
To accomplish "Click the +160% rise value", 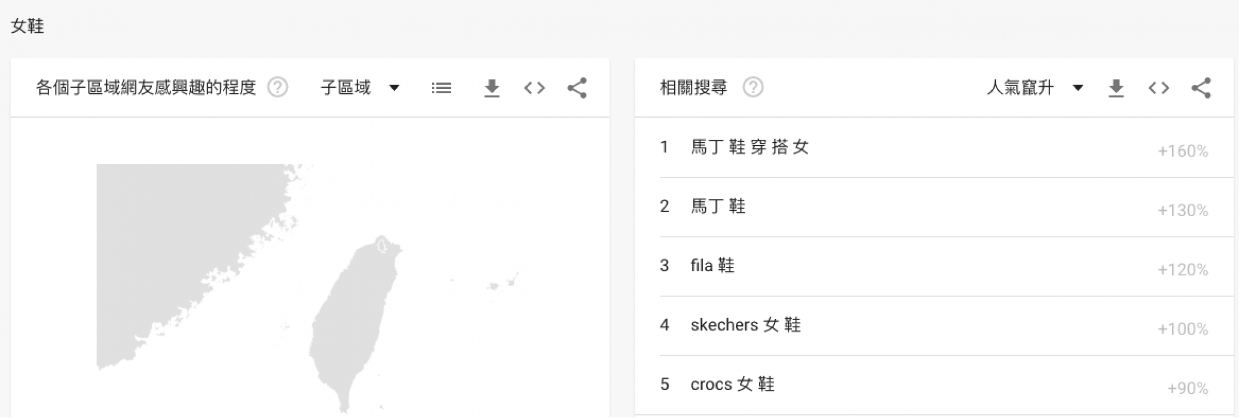I will pyautogui.click(x=1183, y=151).
